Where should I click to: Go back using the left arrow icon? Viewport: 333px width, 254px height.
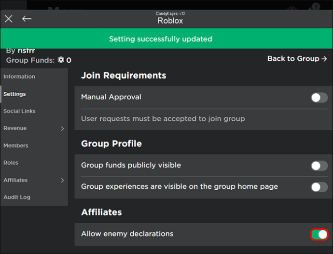(x=27, y=19)
